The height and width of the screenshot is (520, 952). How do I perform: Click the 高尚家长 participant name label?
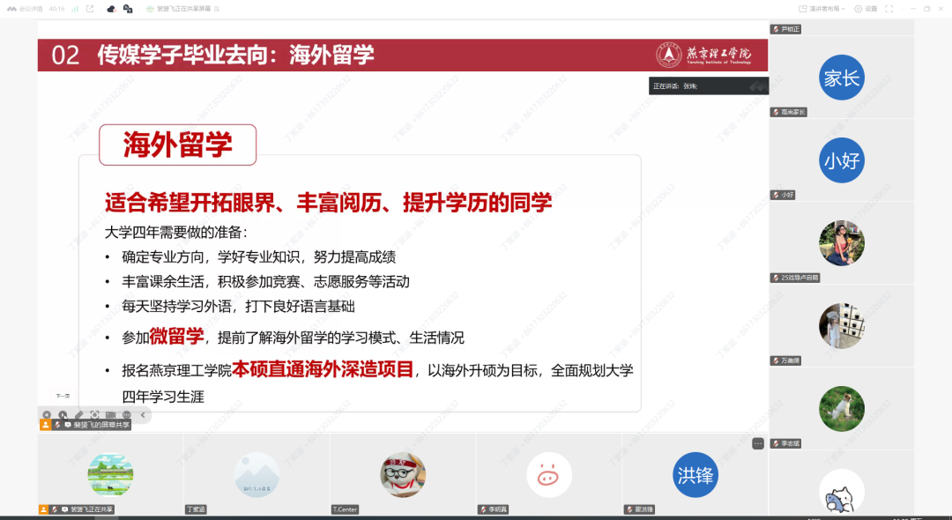click(789, 112)
